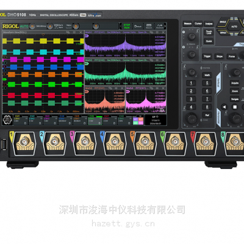Push the navigation stop key
The height and width of the screenshot is (244, 244).
pos(235,107)
